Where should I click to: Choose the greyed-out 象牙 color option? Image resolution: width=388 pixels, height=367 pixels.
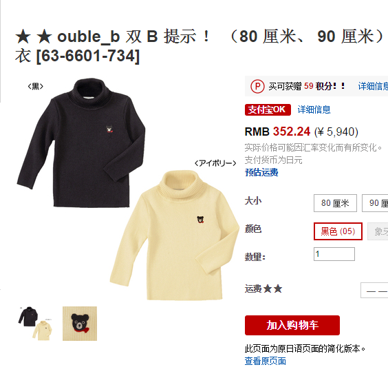tap(378, 231)
